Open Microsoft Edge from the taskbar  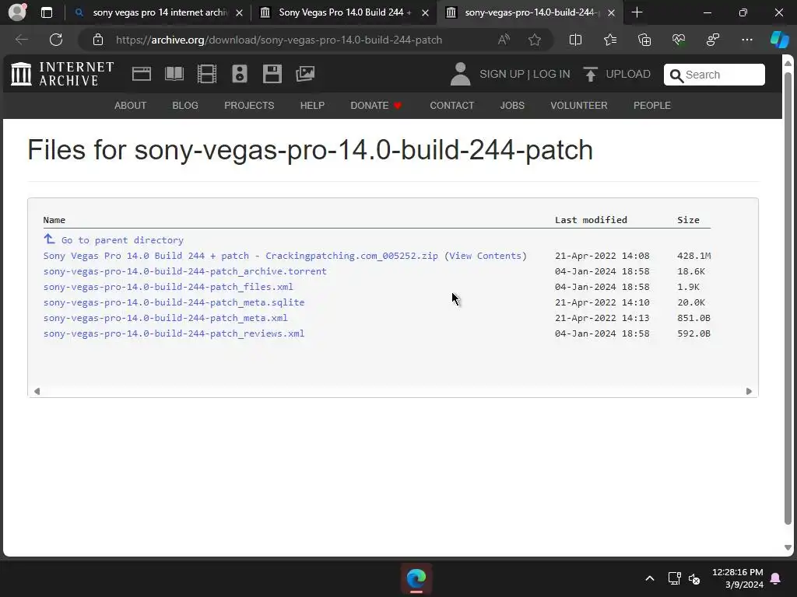(416, 578)
